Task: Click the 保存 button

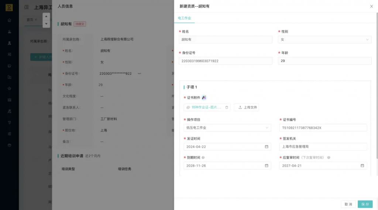Action: coord(365,204)
